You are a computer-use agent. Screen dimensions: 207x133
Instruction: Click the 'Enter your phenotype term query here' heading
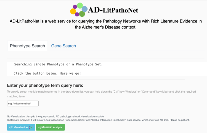click(x=45, y=85)
